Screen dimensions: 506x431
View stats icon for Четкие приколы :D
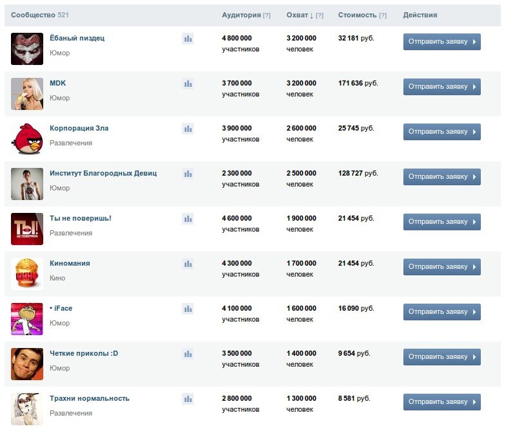pos(188,354)
